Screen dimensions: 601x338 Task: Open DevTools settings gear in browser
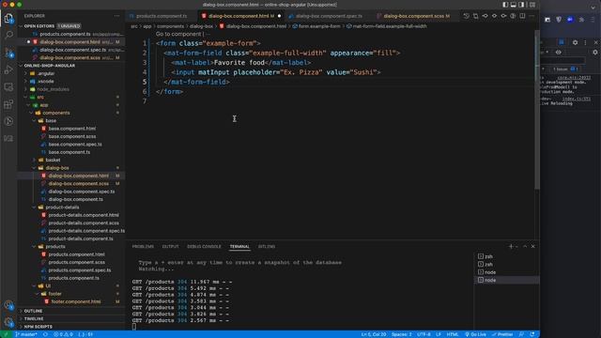[x=575, y=42]
